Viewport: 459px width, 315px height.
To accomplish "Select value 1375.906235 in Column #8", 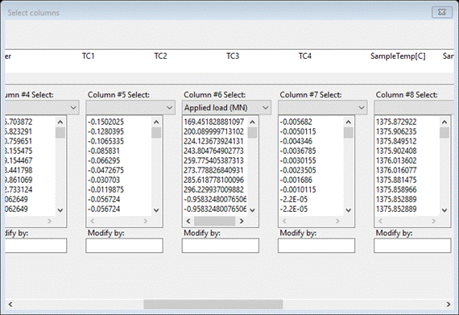I will point(396,131).
